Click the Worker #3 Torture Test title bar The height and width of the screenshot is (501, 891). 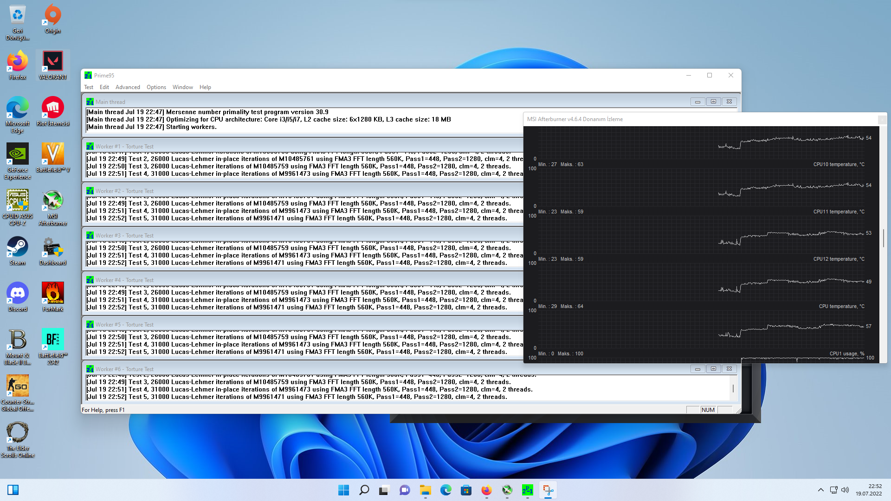(278, 235)
